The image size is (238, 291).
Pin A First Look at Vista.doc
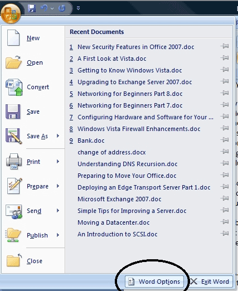tap(225, 58)
